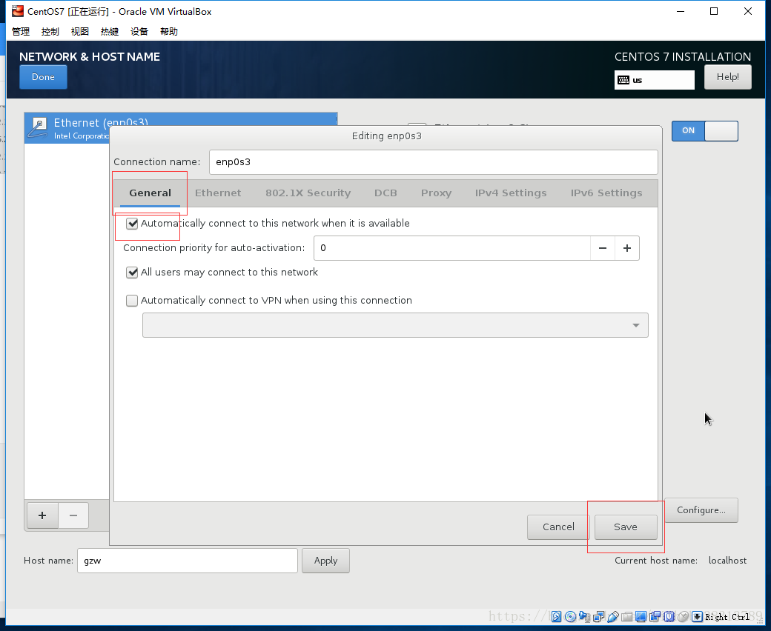Viewport: 771px width, 631px height.
Task: Uncheck Automatically connect to this network when available
Action: [x=132, y=224]
